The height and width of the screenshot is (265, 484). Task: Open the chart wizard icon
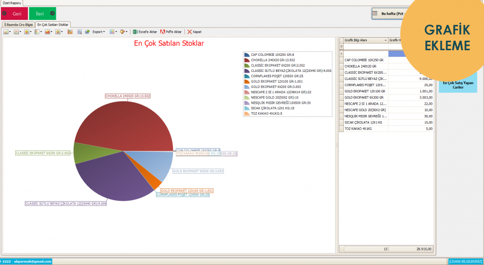70,32
